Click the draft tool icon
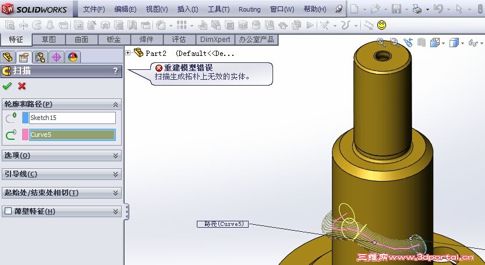The width and height of the screenshot is (485, 265). (x=216, y=25)
